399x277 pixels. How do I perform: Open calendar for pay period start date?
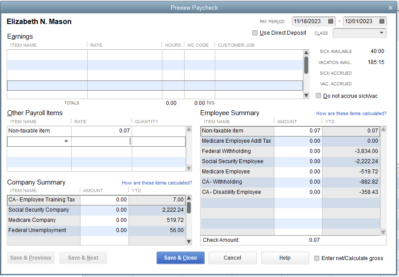[x=330, y=21]
